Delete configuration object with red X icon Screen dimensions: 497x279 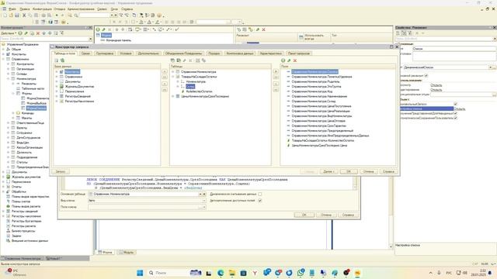tap(38, 33)
